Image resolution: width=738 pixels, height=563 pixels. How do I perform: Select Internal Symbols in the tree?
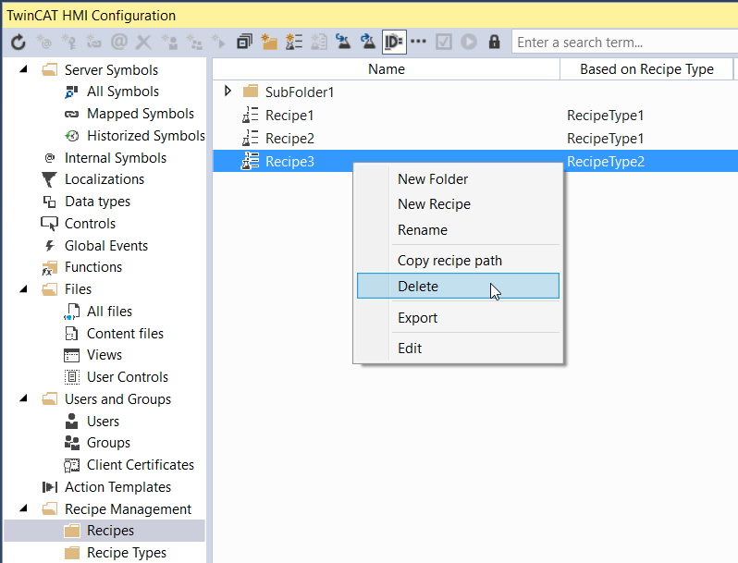pyautogui.click(x=116, y=158)
